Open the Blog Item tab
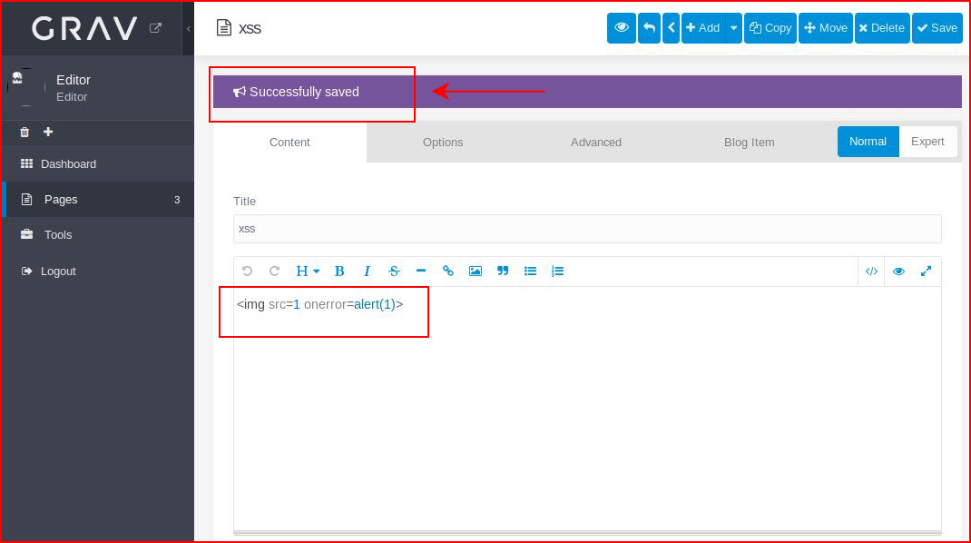971x543 pixels. click(750, 142)
